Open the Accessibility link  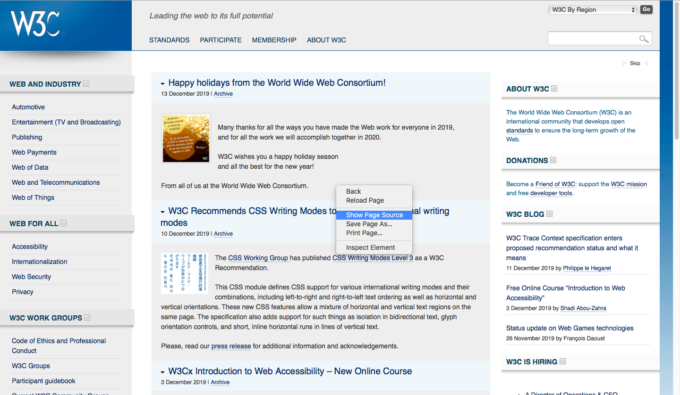click(x=30, y=247)
